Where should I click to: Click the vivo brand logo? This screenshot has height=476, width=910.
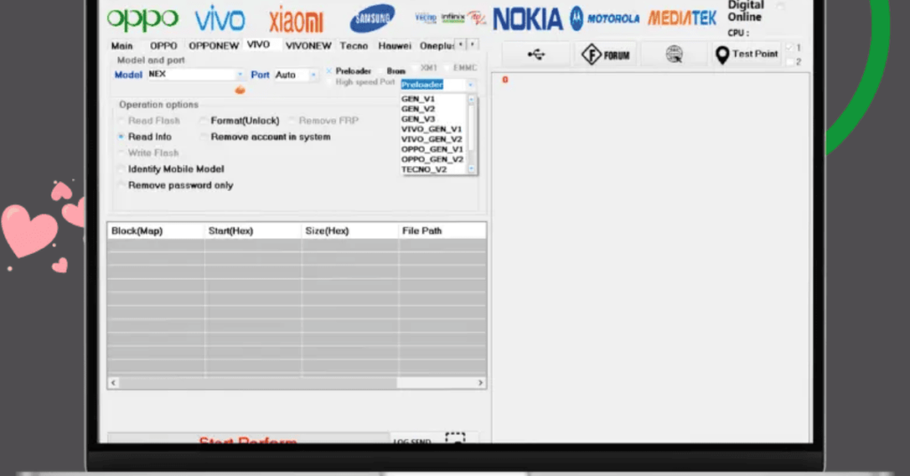coord(220,20)
